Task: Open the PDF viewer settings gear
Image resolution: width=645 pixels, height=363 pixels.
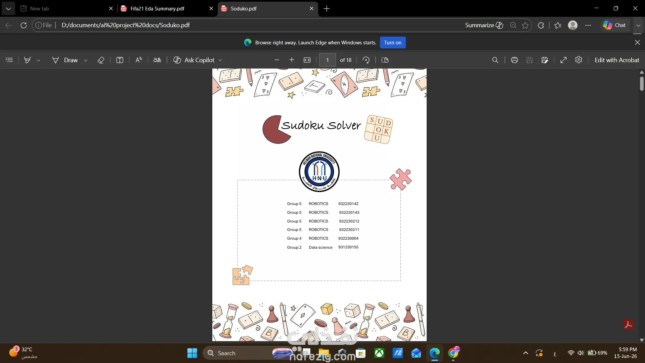Action: point(578,60)
